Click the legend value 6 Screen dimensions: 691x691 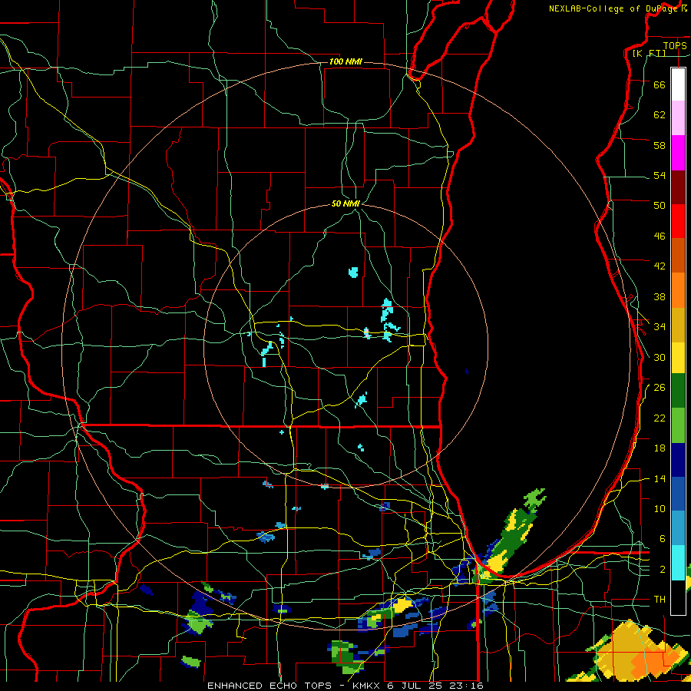coord(662,538)
